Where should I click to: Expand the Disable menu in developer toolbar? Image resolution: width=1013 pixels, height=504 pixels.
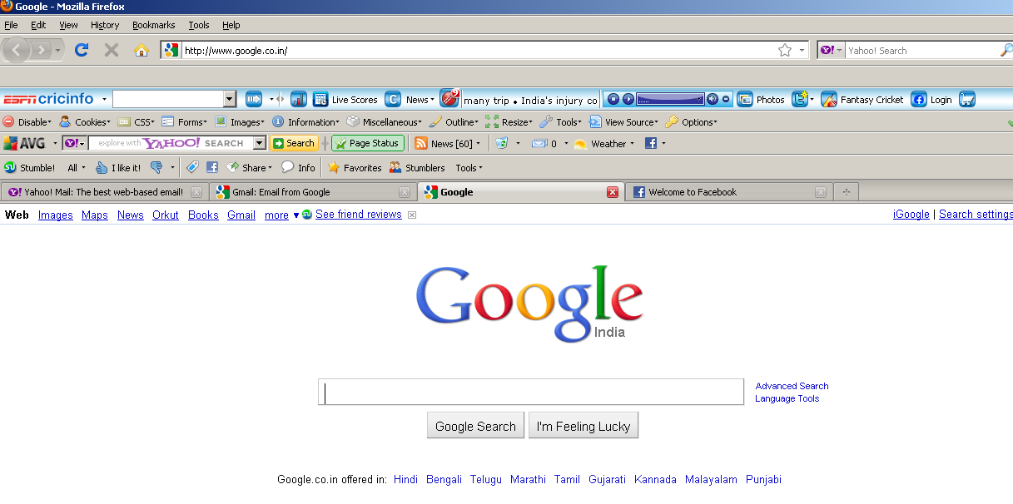[x=27, y=122]
